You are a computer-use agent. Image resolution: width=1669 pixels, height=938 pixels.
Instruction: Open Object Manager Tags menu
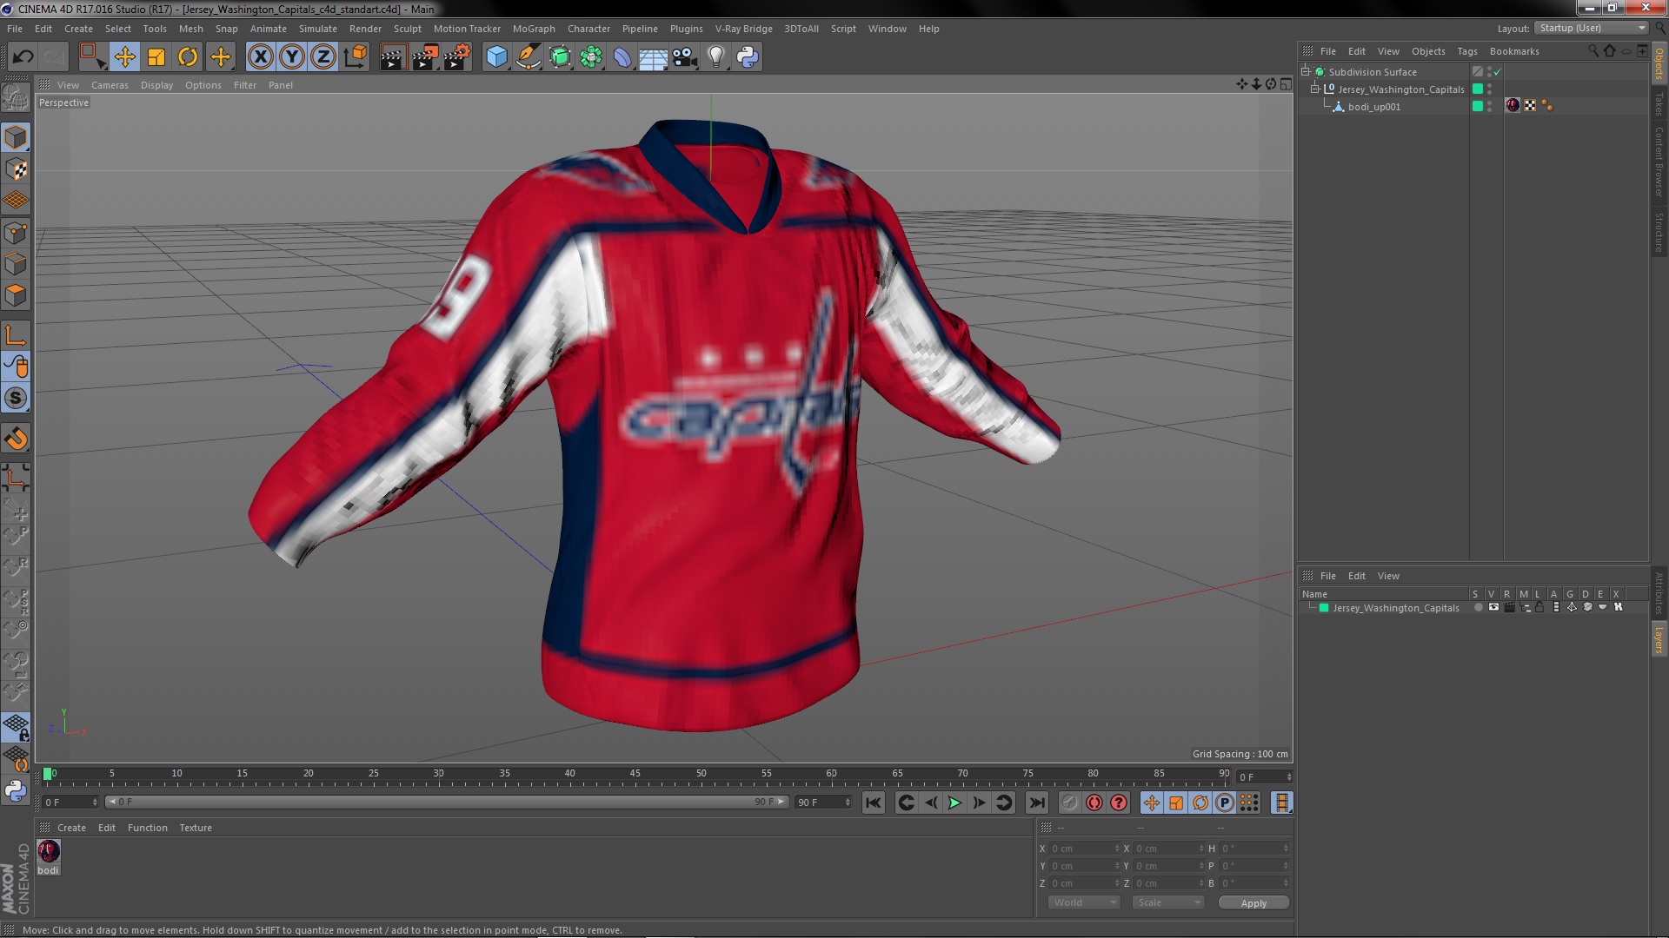[1466, 51]
